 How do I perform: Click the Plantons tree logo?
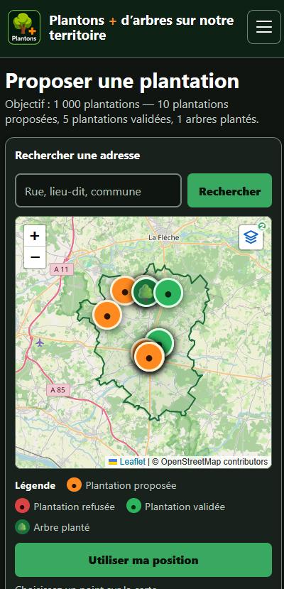pos(24,28)
